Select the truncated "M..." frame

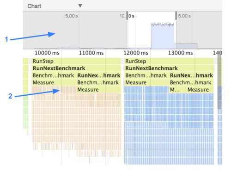pos(177,90)
